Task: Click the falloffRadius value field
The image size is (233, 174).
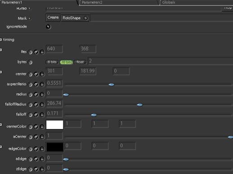Action: tap(54, 103)
